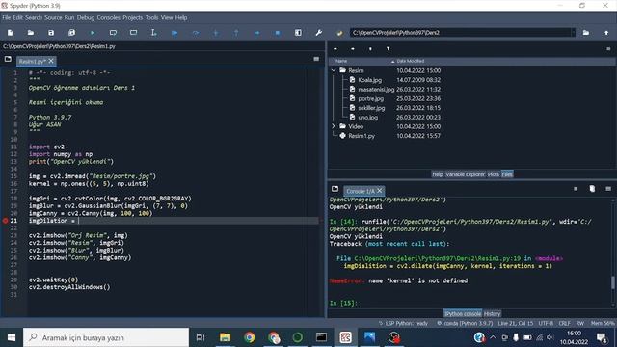Open Preferences with the wrench icon

tap(319, 33)
